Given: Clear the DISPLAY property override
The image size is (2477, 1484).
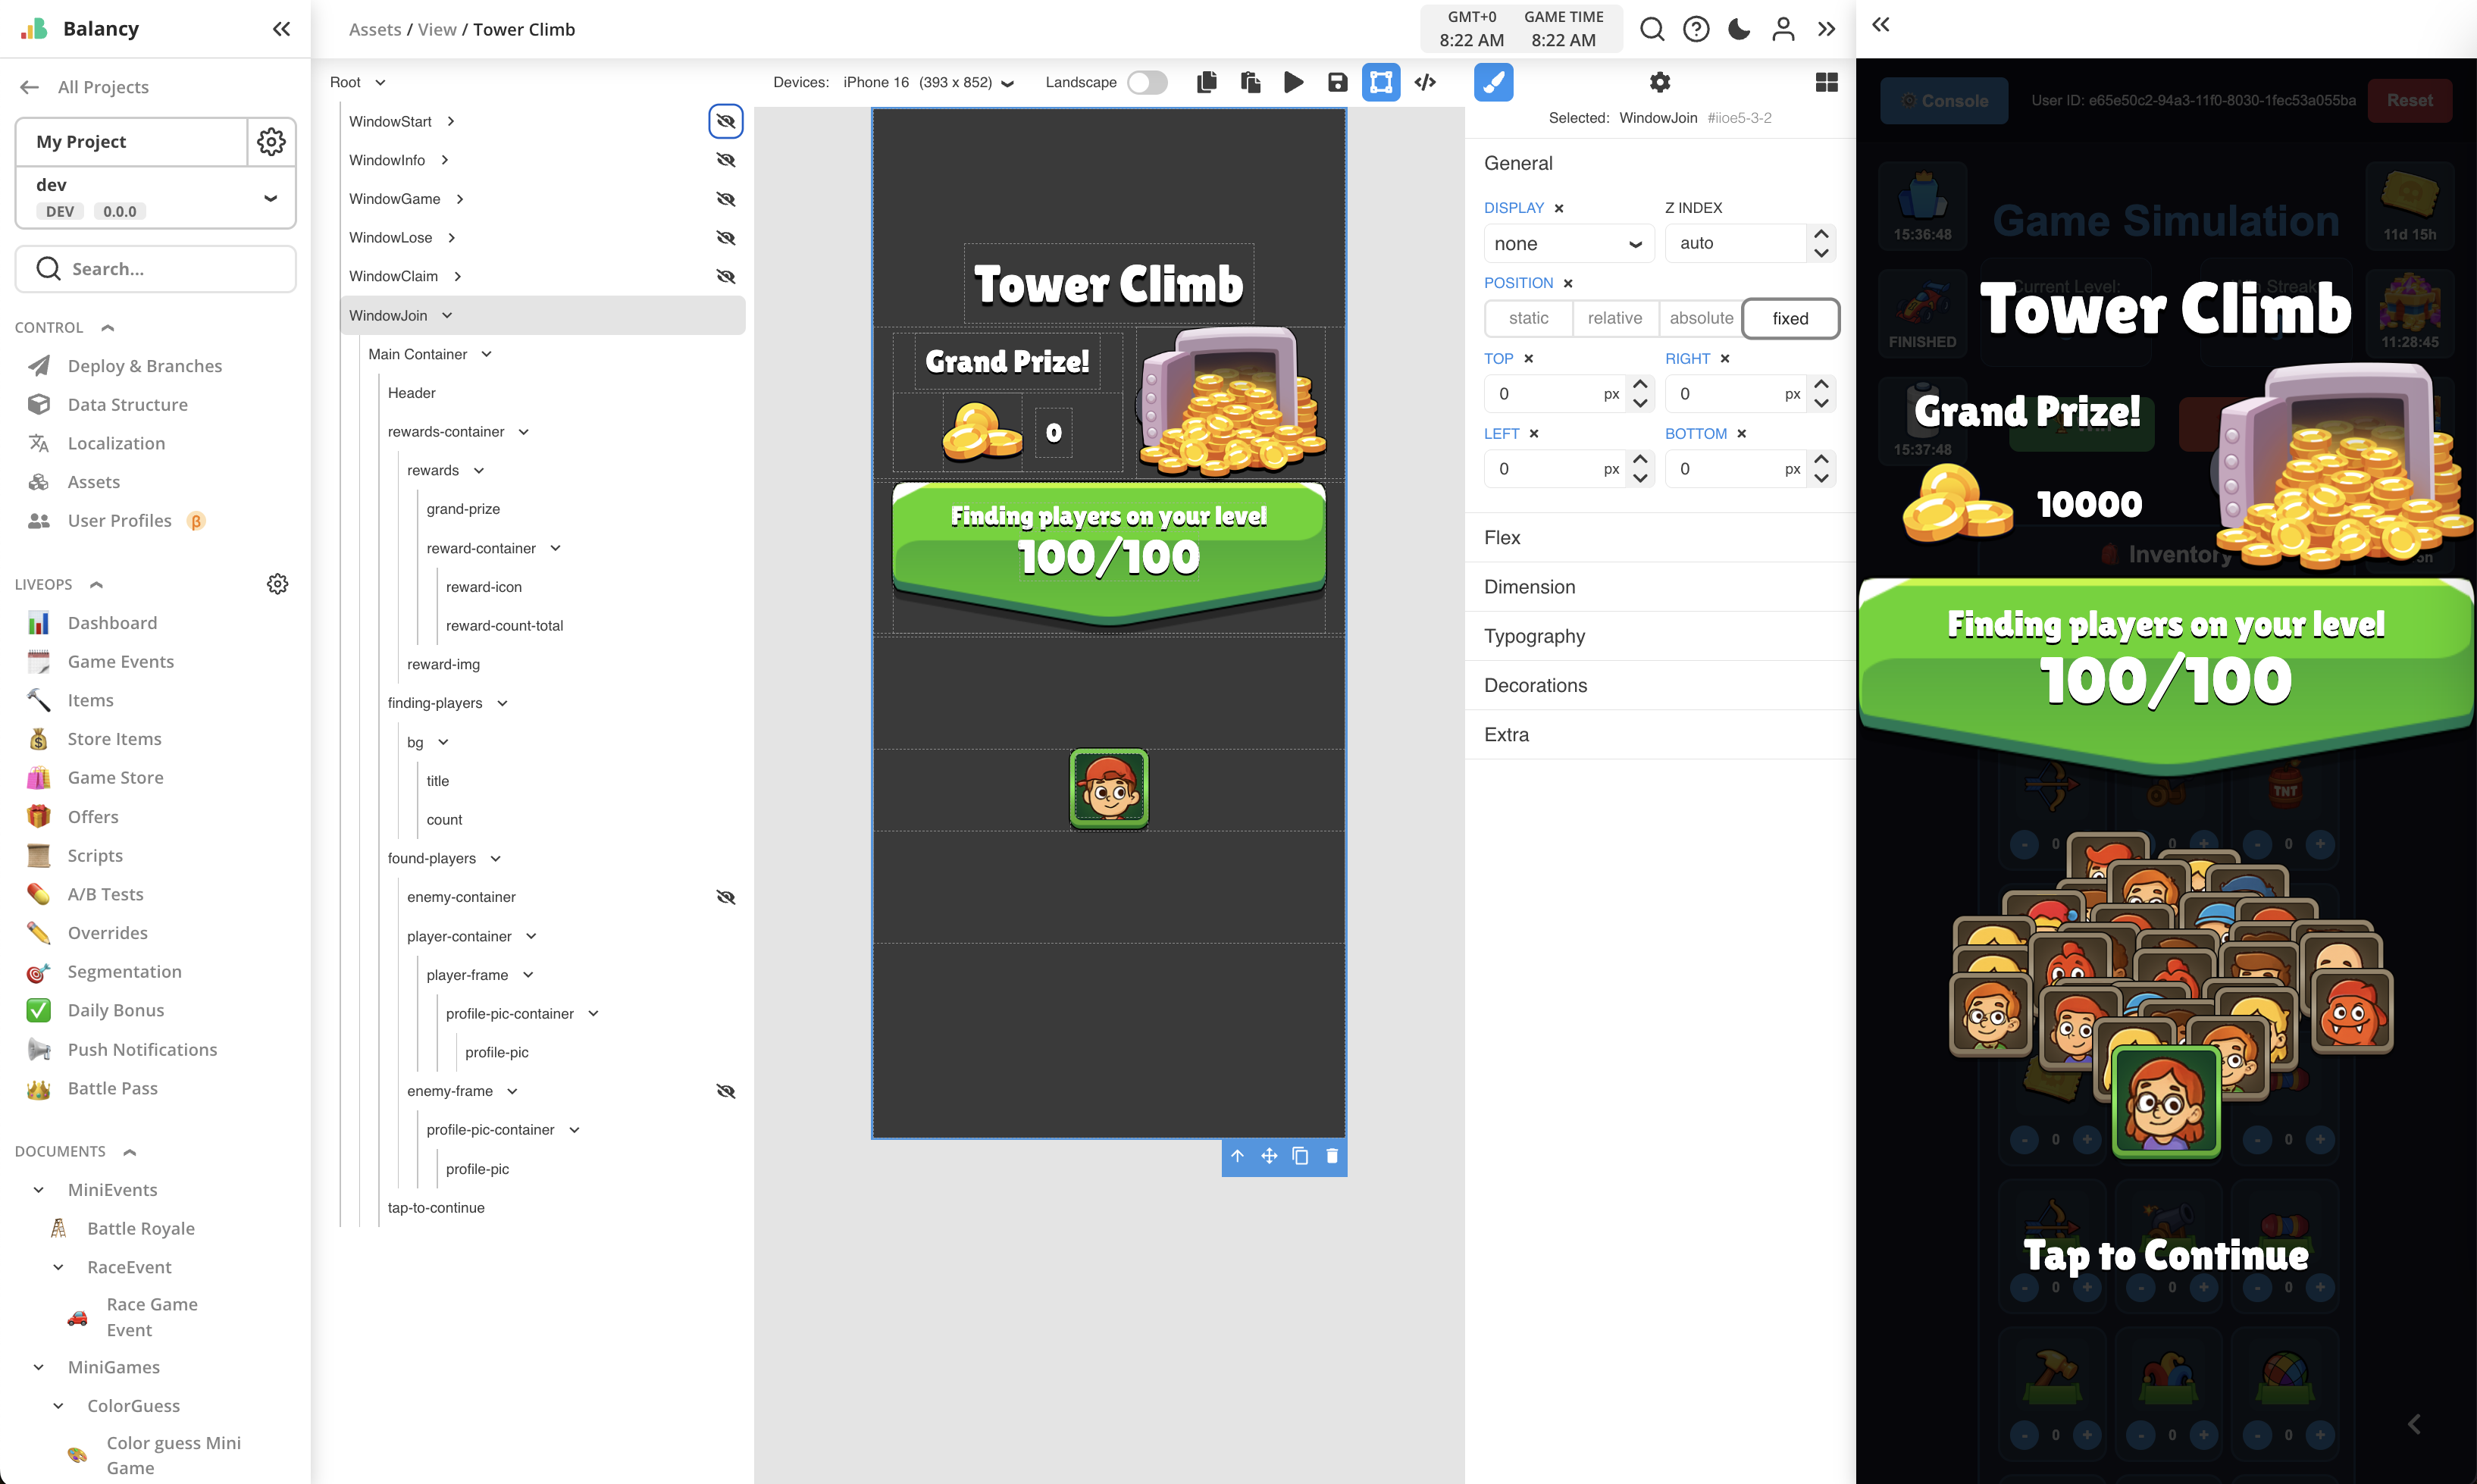Looking at the screenshot, I should click(x=1558, y=208).
